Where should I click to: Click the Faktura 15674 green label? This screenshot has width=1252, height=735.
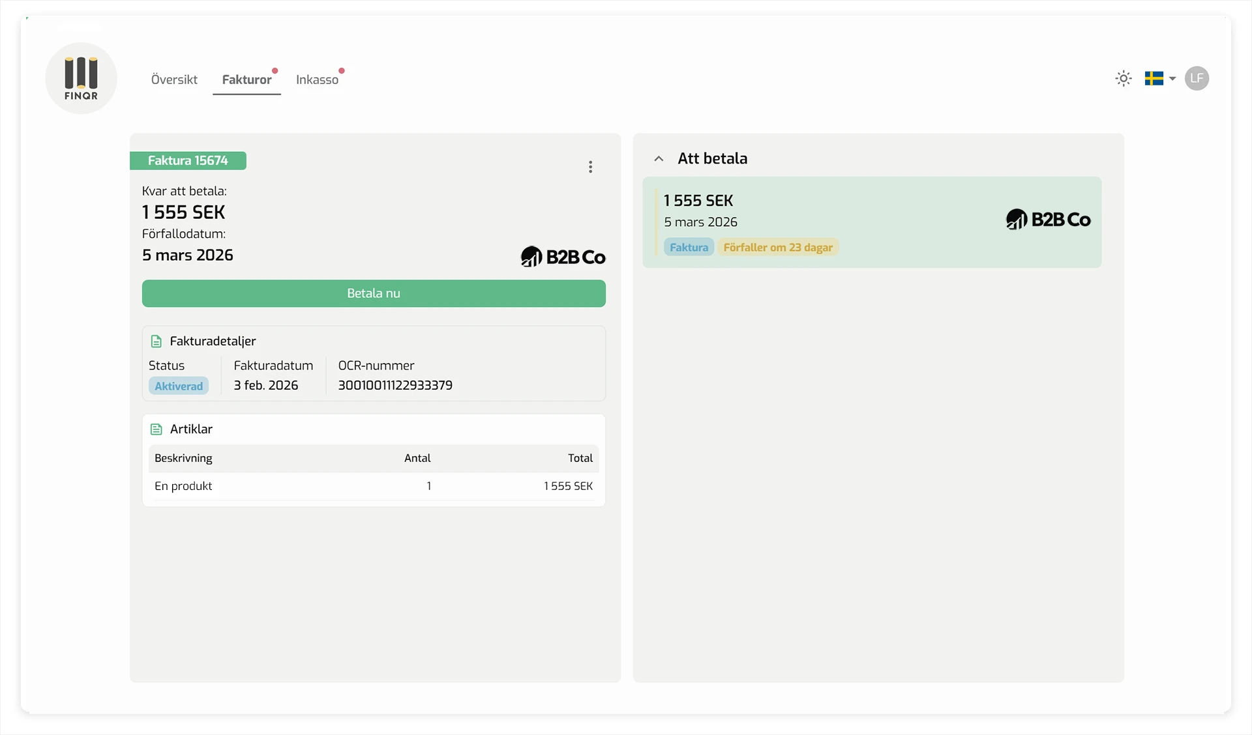click(188, 161)
